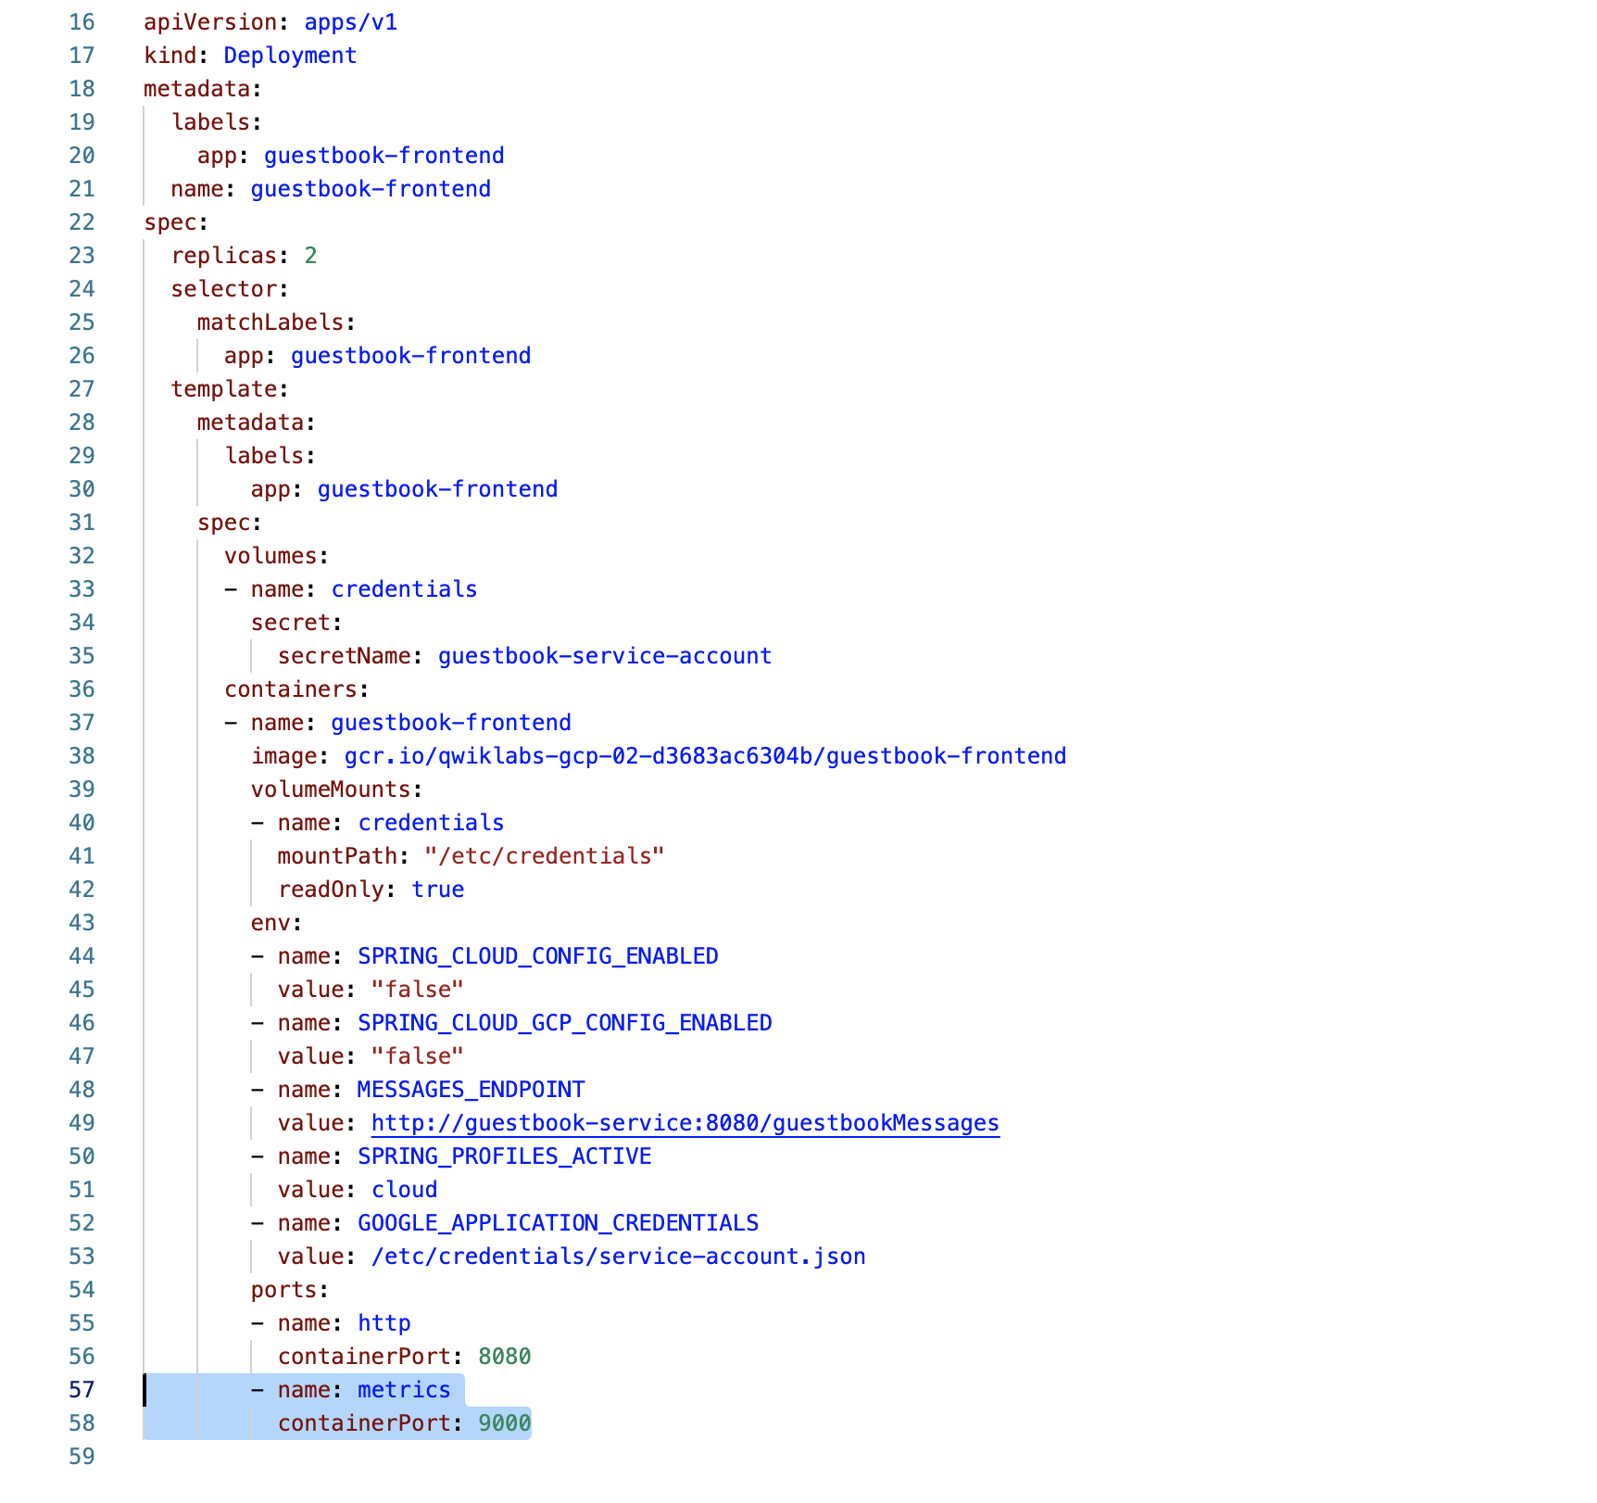Click 'replicas' key on line 23
The height and width of the screenshot is (1503, 1597).
point(224,256)
